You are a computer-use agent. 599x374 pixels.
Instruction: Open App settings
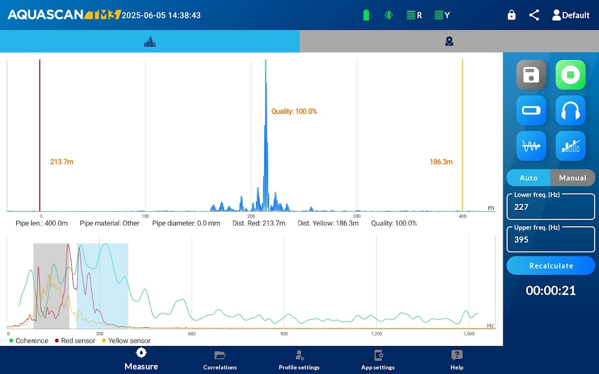click(378, 360)
